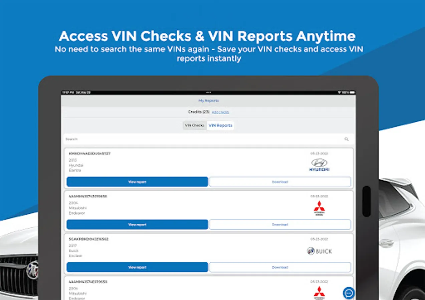Click the 'Elantra' model text
This screenshot has width=425, height=300.
pos(75,170)
